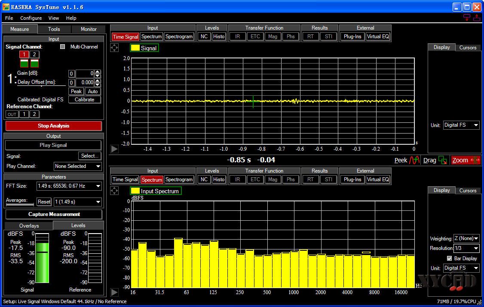Open the upper Unit Digital FS dropdown

(461, 125)
